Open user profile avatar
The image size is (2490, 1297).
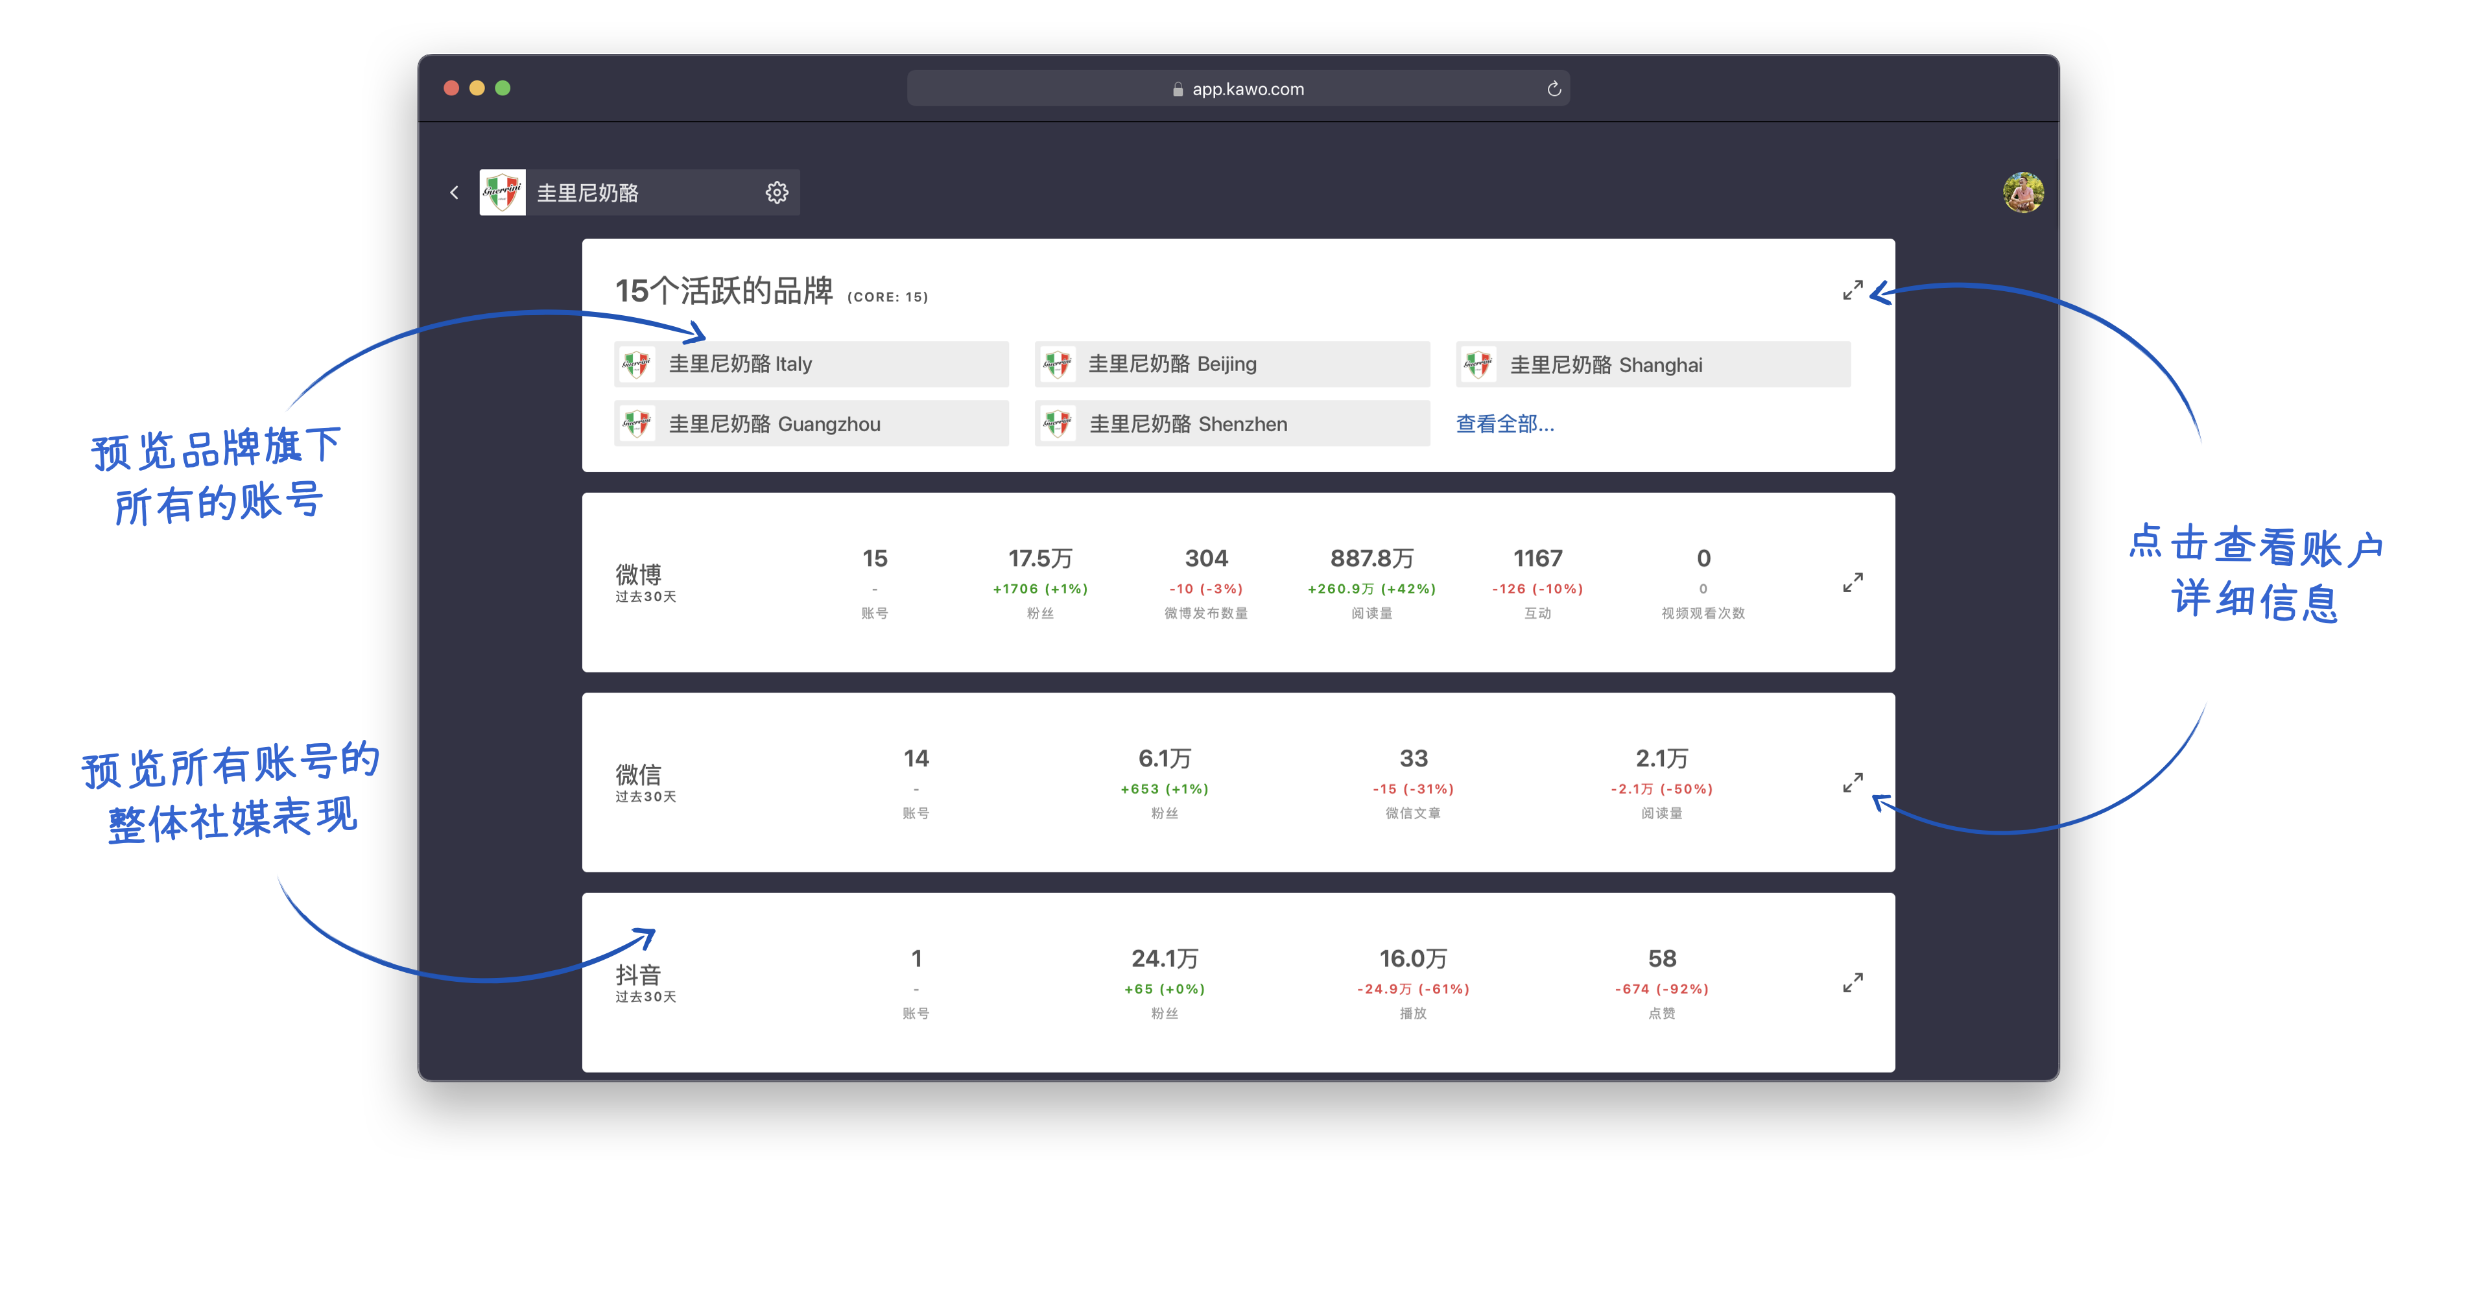pyautogui.click(x=2022, y=193)
